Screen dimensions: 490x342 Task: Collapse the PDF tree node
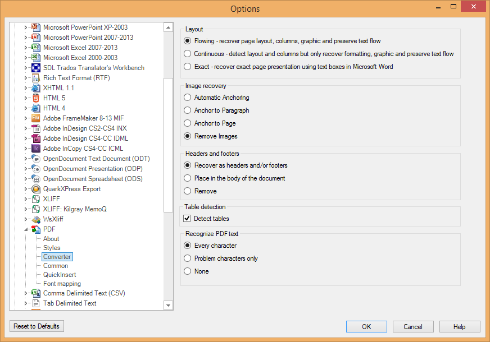tap(26, 229)
